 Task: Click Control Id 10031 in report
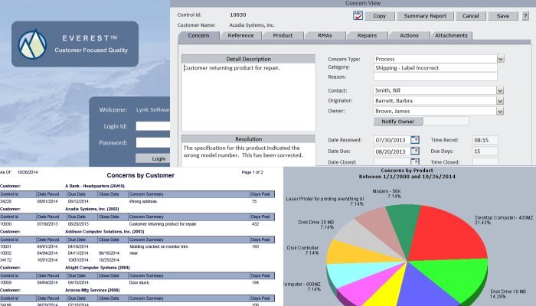click(x=6, y=246)
